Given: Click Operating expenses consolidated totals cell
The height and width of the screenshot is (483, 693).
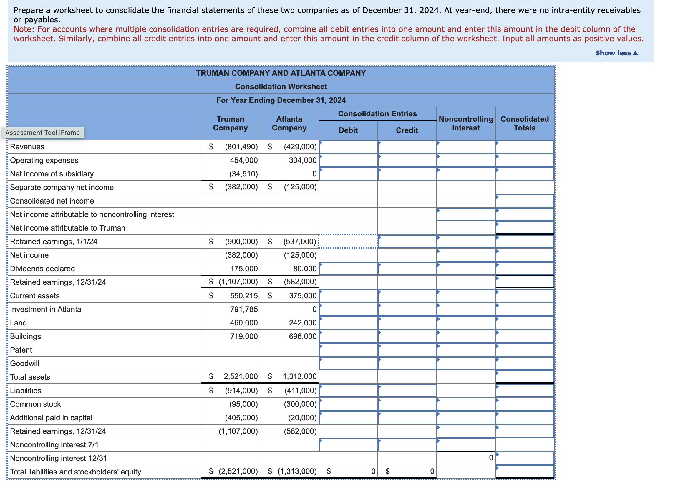Looking at the screenshot, I should tap(525, 160).
